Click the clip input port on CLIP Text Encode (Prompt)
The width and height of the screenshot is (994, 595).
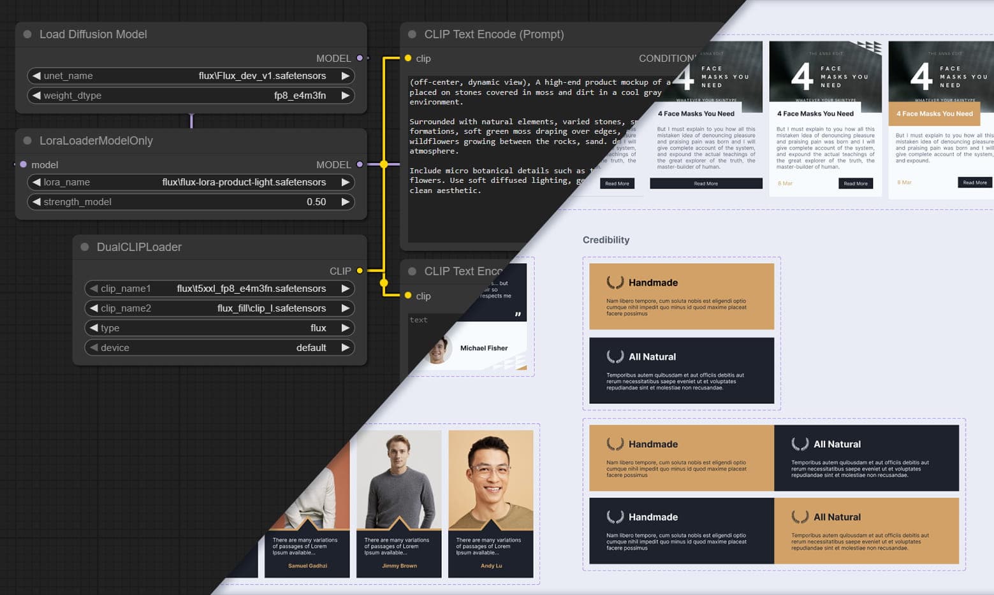click(408, 58)
